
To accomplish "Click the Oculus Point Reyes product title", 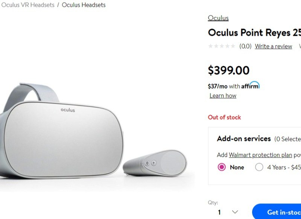I will coord(254,33).
